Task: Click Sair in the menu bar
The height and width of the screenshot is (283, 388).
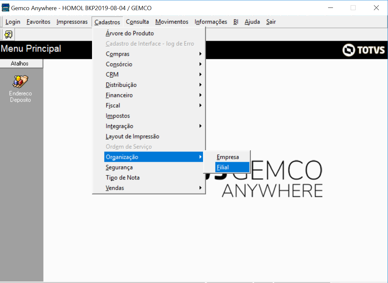Action: pyautogui.click(x=271, y=22)
